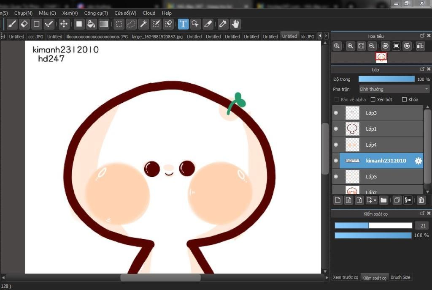
Task: Open the Công cụ(T) menu
Action: pyautogui.click(x=96, y=13)
